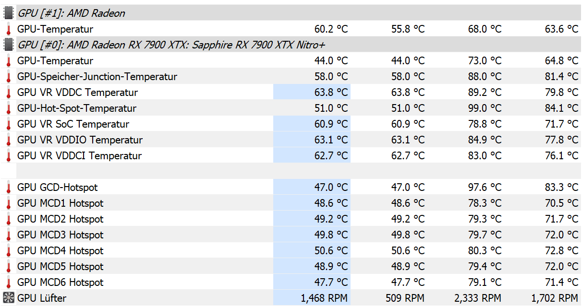Click thermometer icon of GPU VR VDDC Temperatur
This screenshot has width=582, height=307.
click(x=9, y=93)
